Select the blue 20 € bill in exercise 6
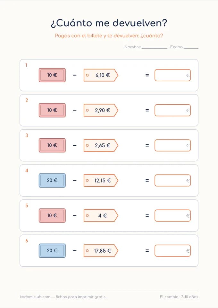218x308 pixels. click(x=52, y=251)
